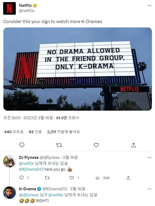Image resolution: width=155 pixels, height=206 pixels.
Task: Click the reply icon under Netflix tweet
Action: click(22, 145)
